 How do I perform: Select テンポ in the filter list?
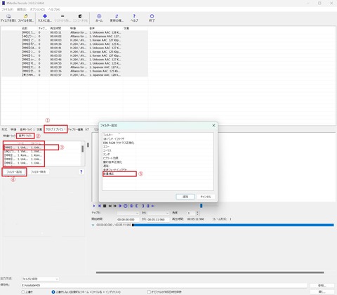(107, 155)
